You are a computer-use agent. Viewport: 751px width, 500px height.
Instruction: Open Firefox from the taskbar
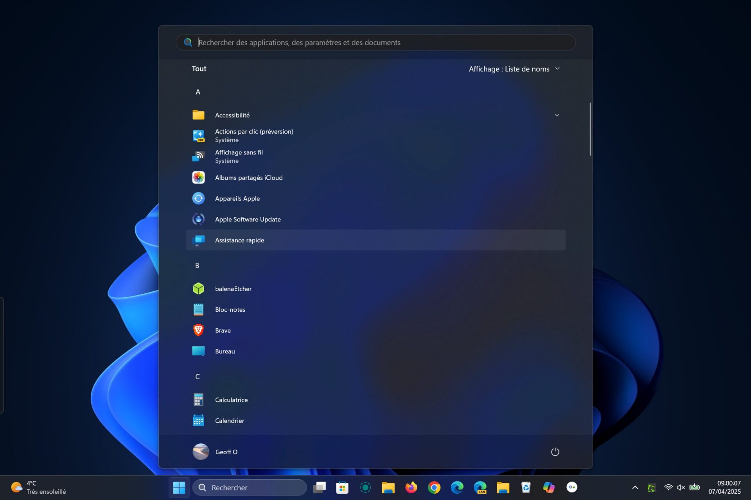(x=411, y=487)
